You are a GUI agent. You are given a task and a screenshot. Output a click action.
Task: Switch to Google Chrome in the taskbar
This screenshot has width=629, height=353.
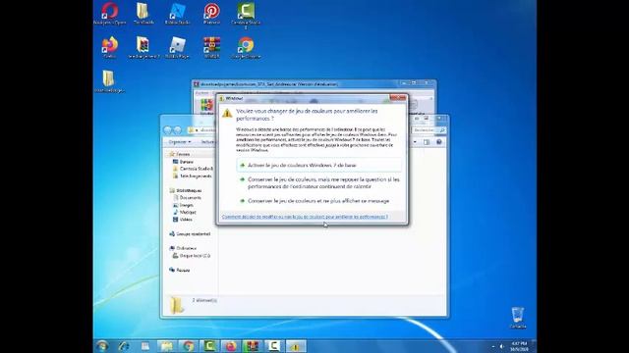188,346
